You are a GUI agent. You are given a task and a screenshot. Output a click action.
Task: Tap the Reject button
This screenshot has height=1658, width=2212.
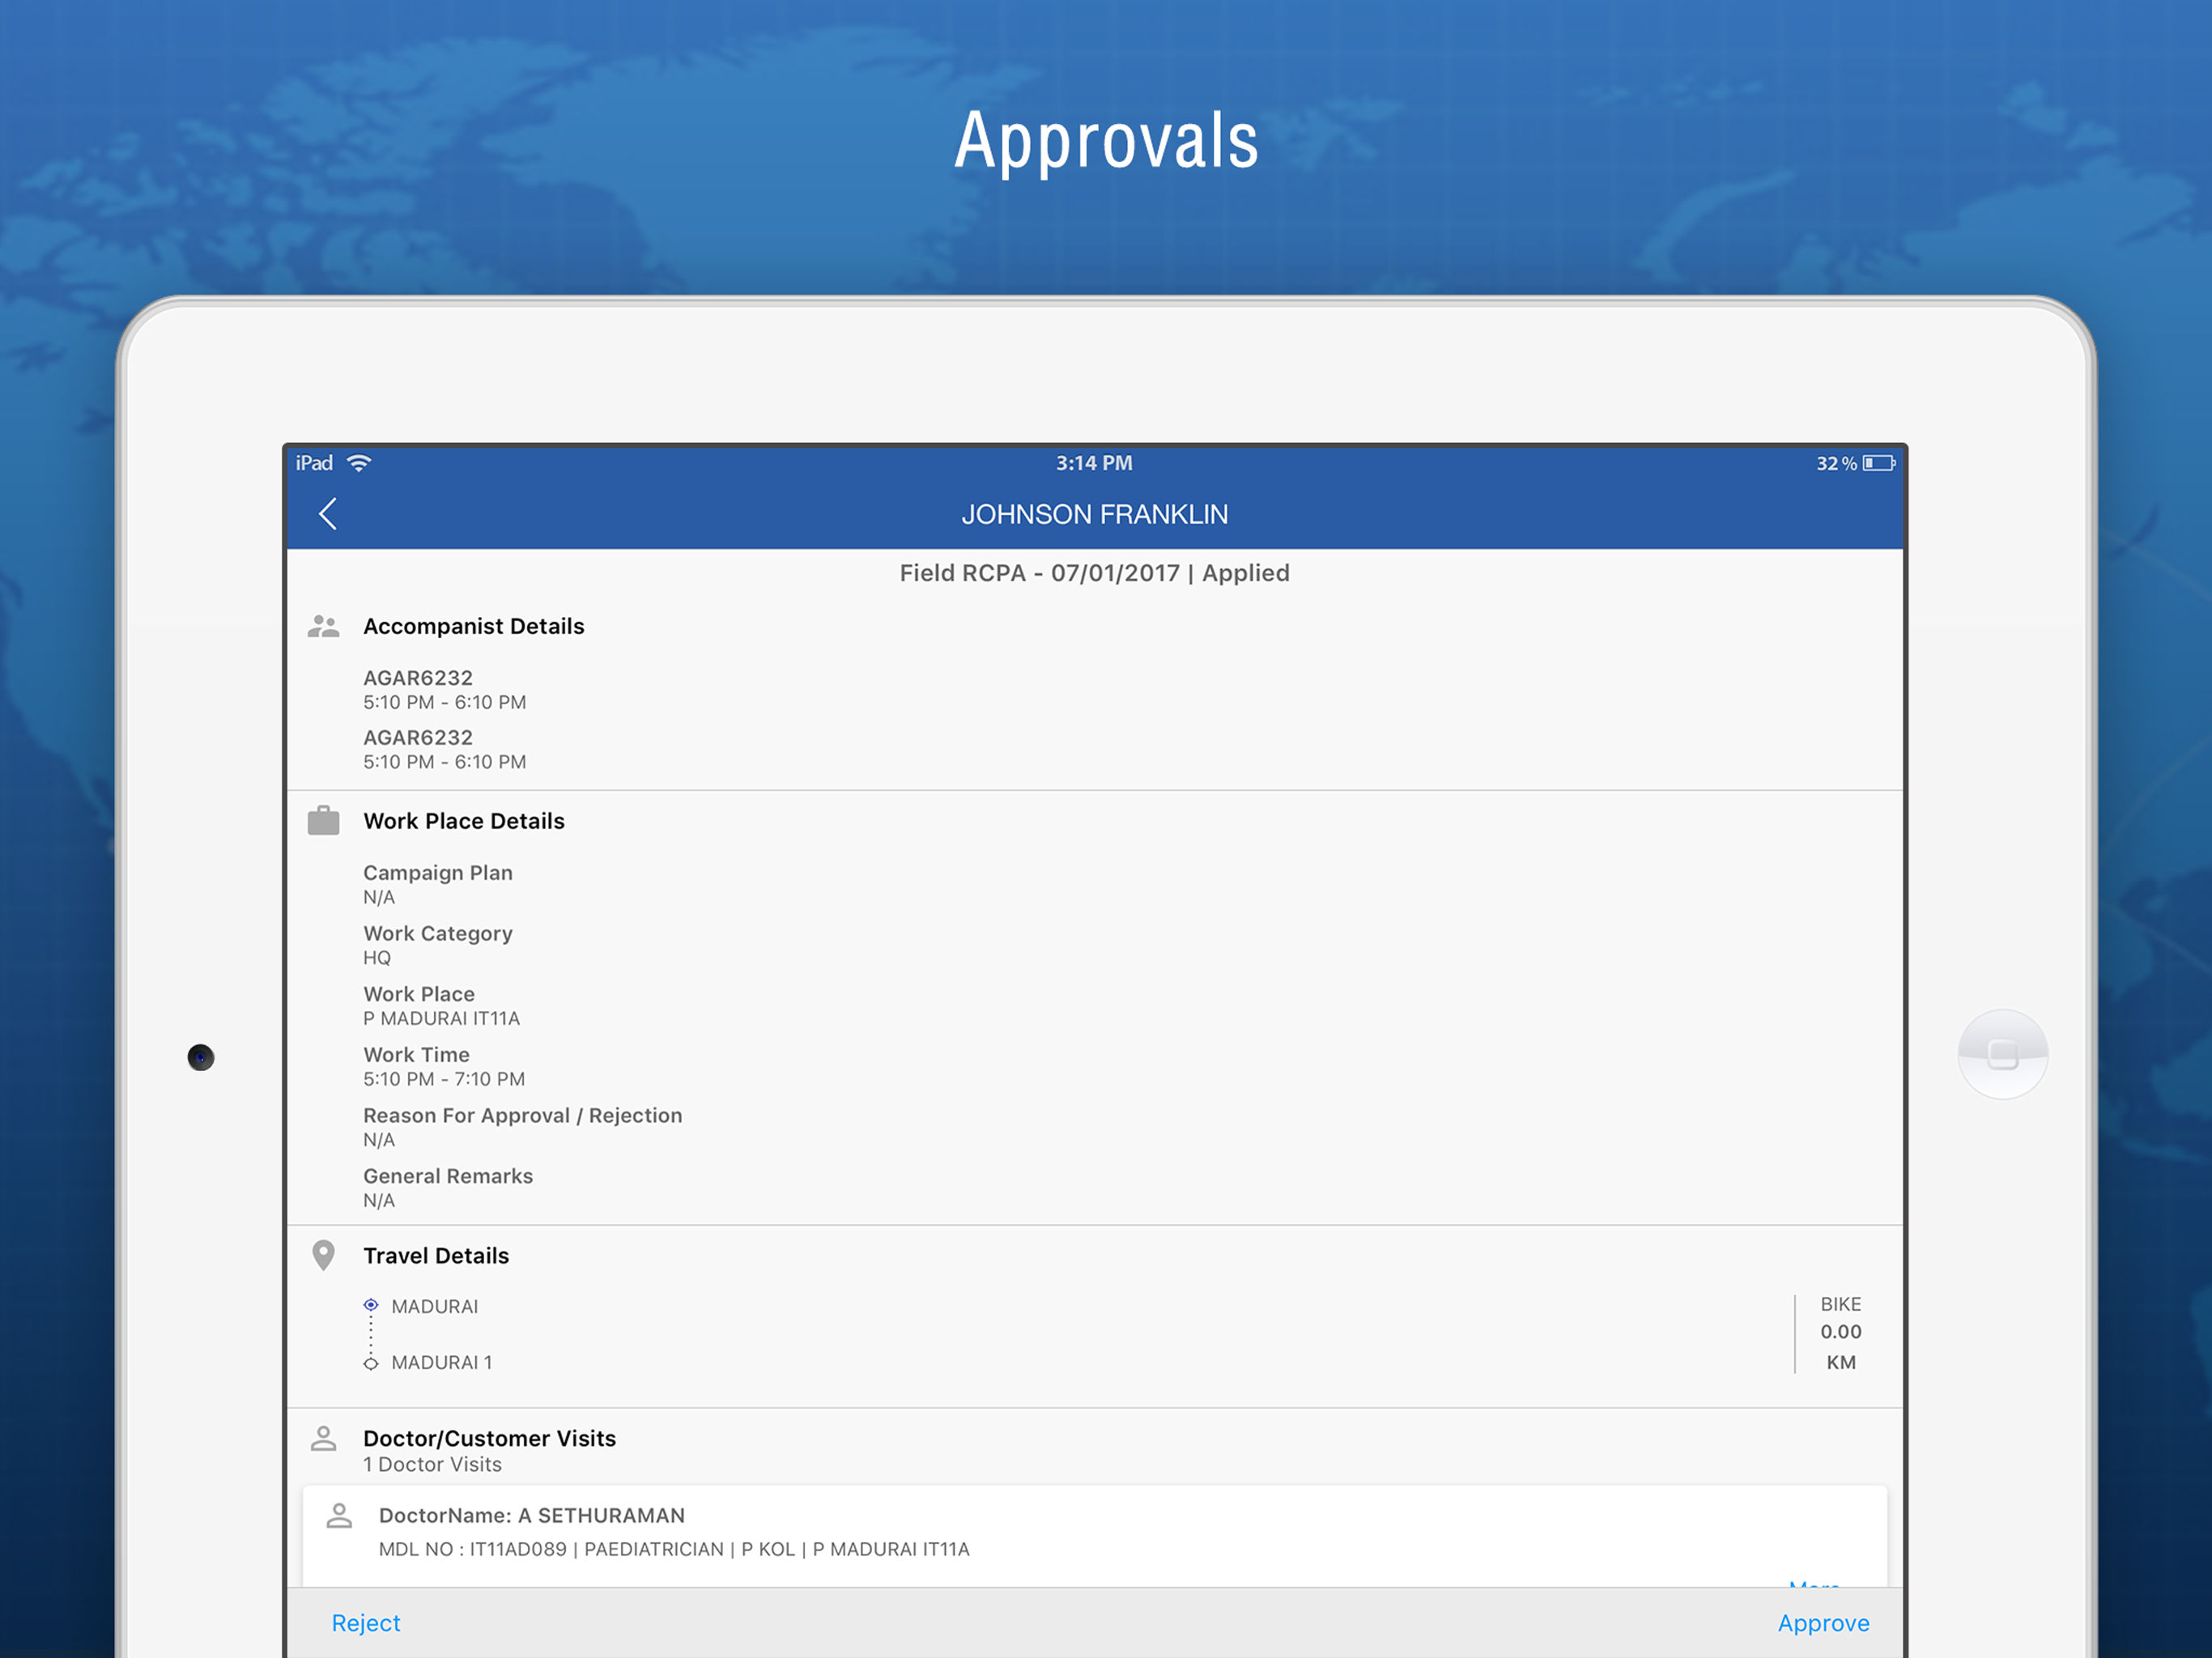click(366, 1623)
